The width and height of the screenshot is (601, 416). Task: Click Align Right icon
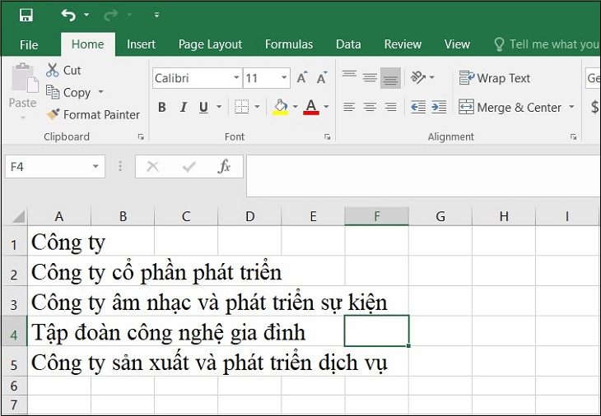390,107
